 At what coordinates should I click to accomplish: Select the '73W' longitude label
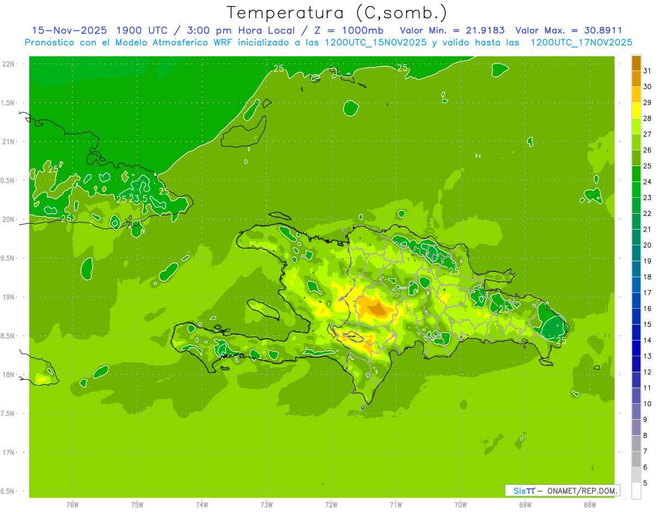click(266, 505)
